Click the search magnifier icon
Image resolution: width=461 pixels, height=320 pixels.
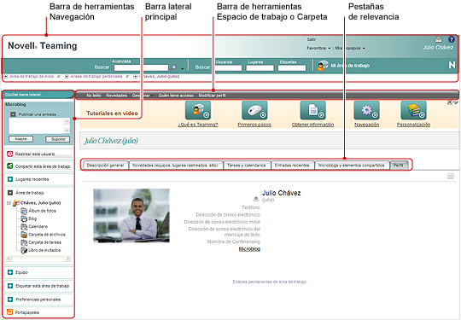pyautogui.click(x=173, y=67)
